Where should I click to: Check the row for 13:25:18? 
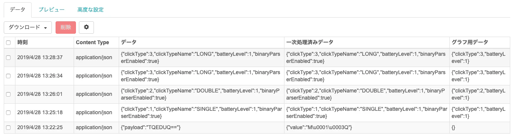click(8, 112)
